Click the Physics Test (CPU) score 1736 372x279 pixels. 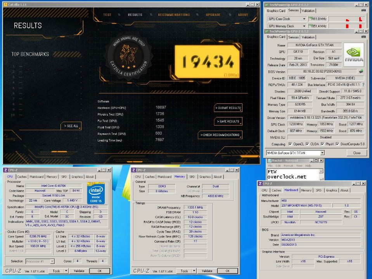[x=160, y=114]
